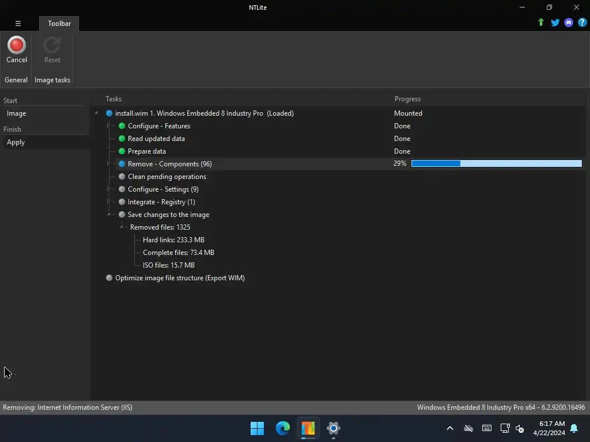Show hidden tray icons chevron

[x=449, y=428]
